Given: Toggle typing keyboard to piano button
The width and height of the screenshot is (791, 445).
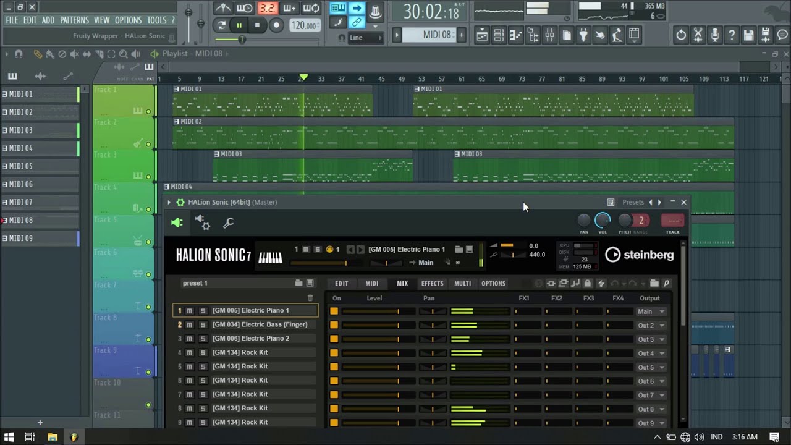Looking at the screenshot, I should click(x=337, y=8).
